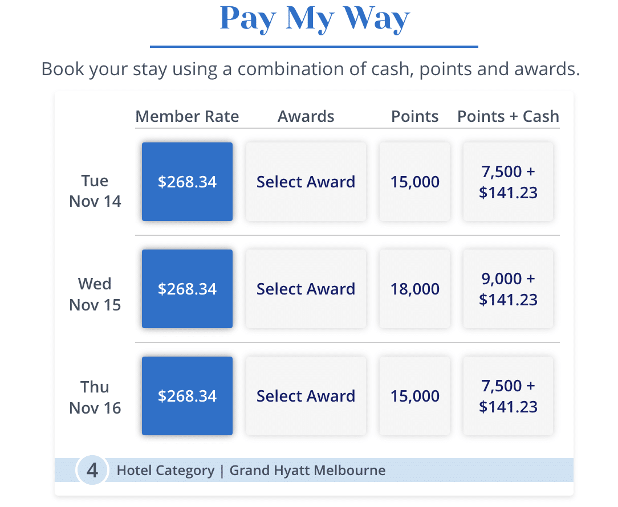The width and height of the screenshot is (618, 507).
Task: Choose 15,000 points for Thu Nov 16
Action: [414, 396]
